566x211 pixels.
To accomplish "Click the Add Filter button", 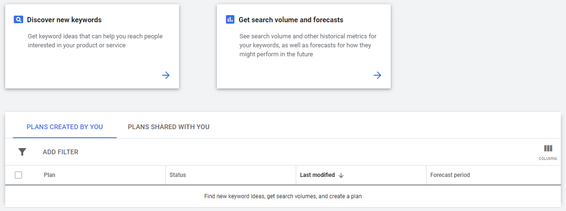I will pos(60,152).
